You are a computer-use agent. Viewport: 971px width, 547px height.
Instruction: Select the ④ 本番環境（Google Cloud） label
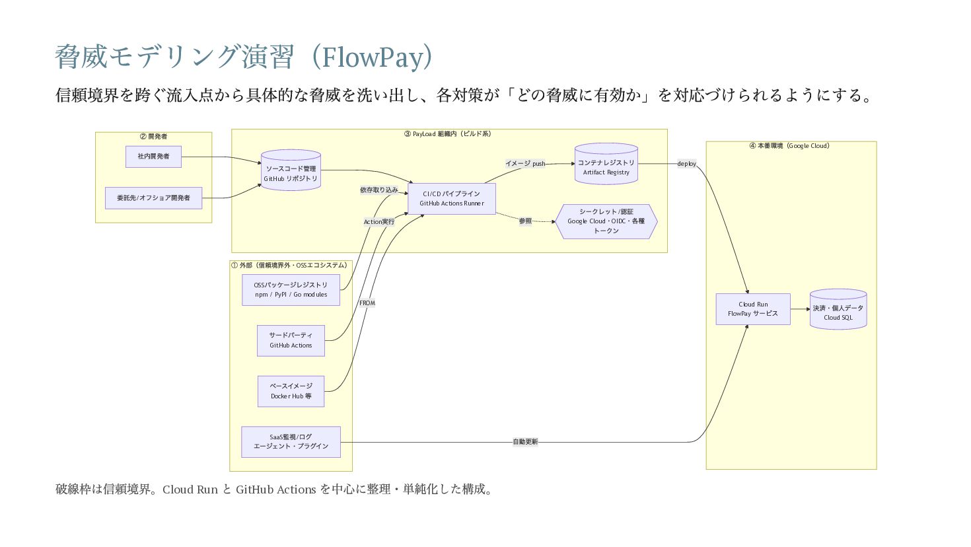[791, 146]
